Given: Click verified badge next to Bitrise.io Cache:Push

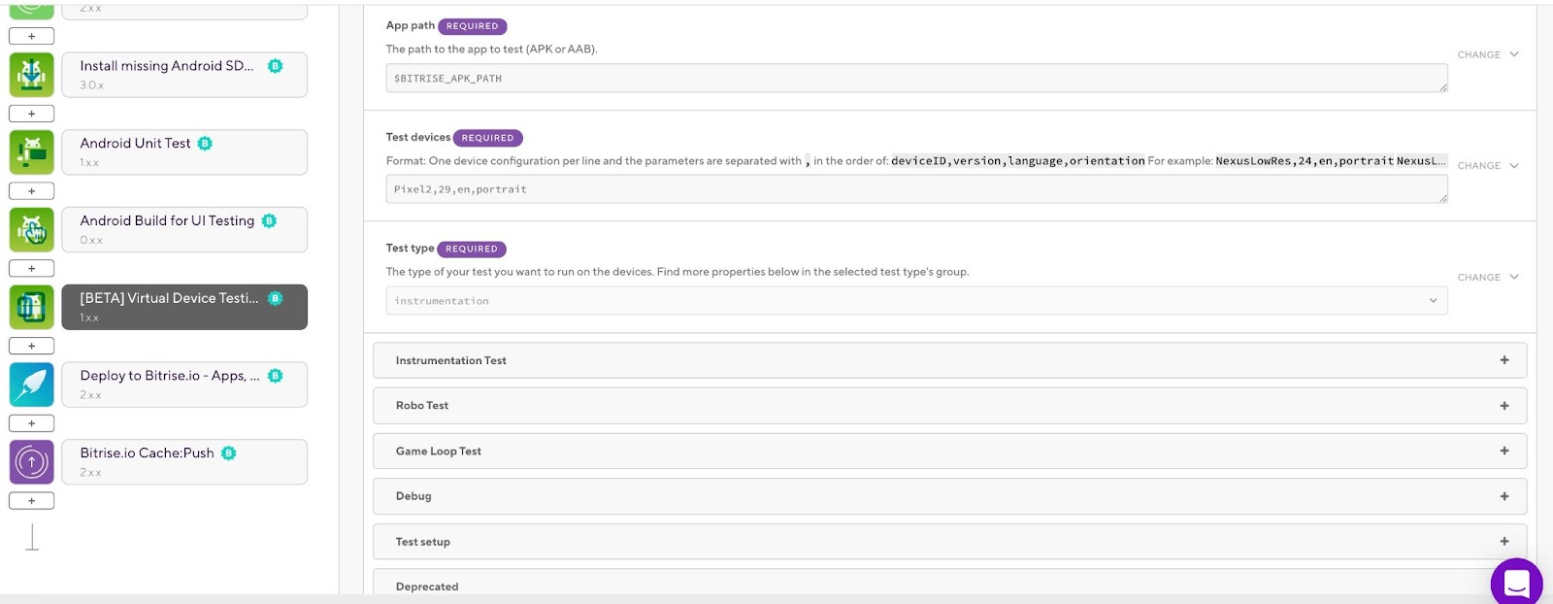Looking at the screenshot, I should point(229,453).
